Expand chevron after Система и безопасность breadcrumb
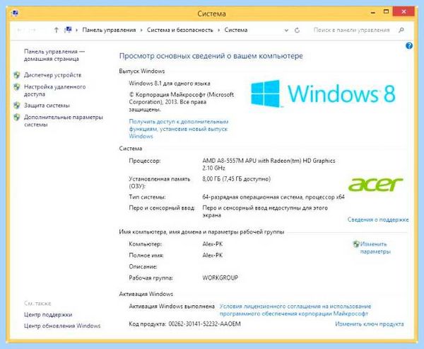 219,30
